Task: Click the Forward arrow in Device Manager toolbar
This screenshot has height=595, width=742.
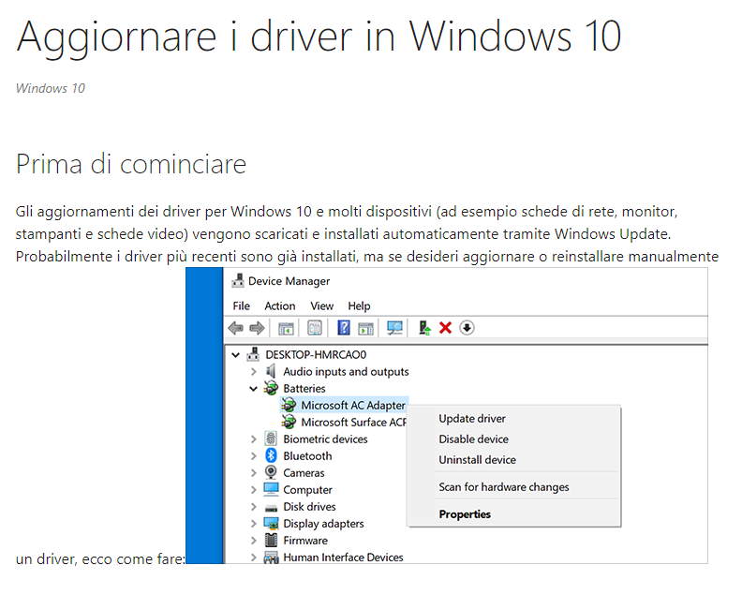Action: [257, 328]
